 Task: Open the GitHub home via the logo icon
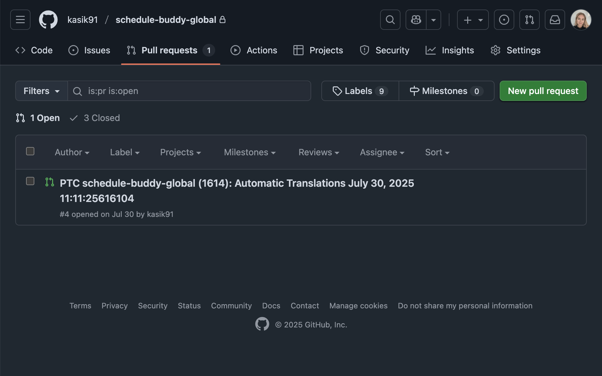(x=48, y=20)
